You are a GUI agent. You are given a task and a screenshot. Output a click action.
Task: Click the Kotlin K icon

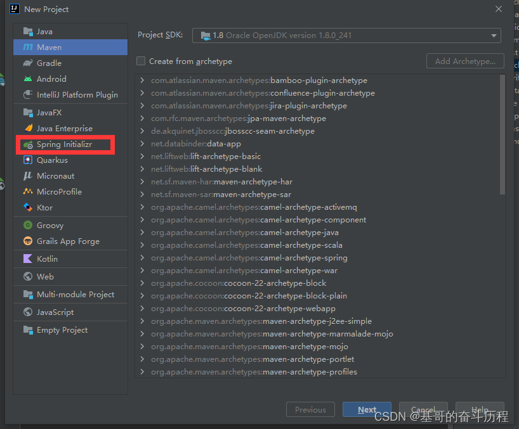tap(28, 259)
